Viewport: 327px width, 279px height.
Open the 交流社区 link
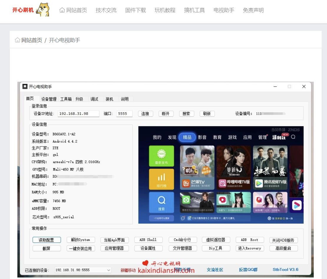click(x=215, y=270)
